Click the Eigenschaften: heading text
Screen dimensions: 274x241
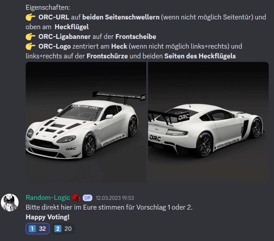pyautogui.click(x=48, y=8)
